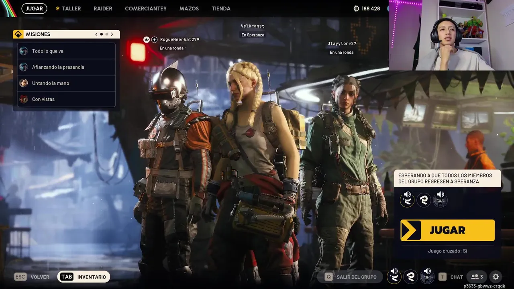Image resolution: width=514 pixels, height=289 pixels.
Task: Go to previous Misiones page arrow
Action: (x=96, y=34)
